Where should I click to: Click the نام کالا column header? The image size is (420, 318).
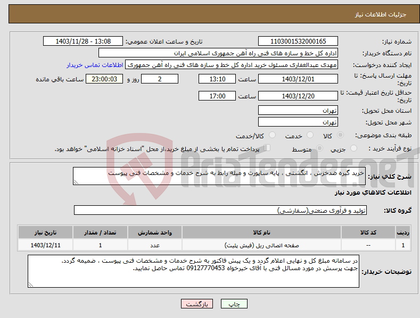pos(261,232)
